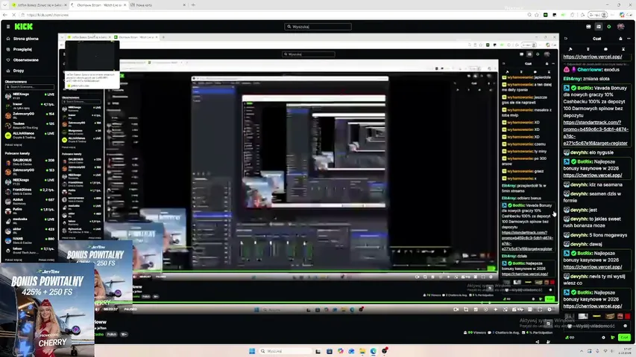
Task: Click devyhh username on 'elo nygusie' message
Action: pyautogui.click(x=579, y=152)
